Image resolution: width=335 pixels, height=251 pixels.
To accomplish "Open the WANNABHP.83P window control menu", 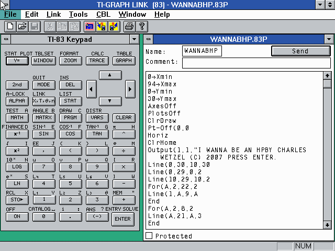I will pos(149,39).
